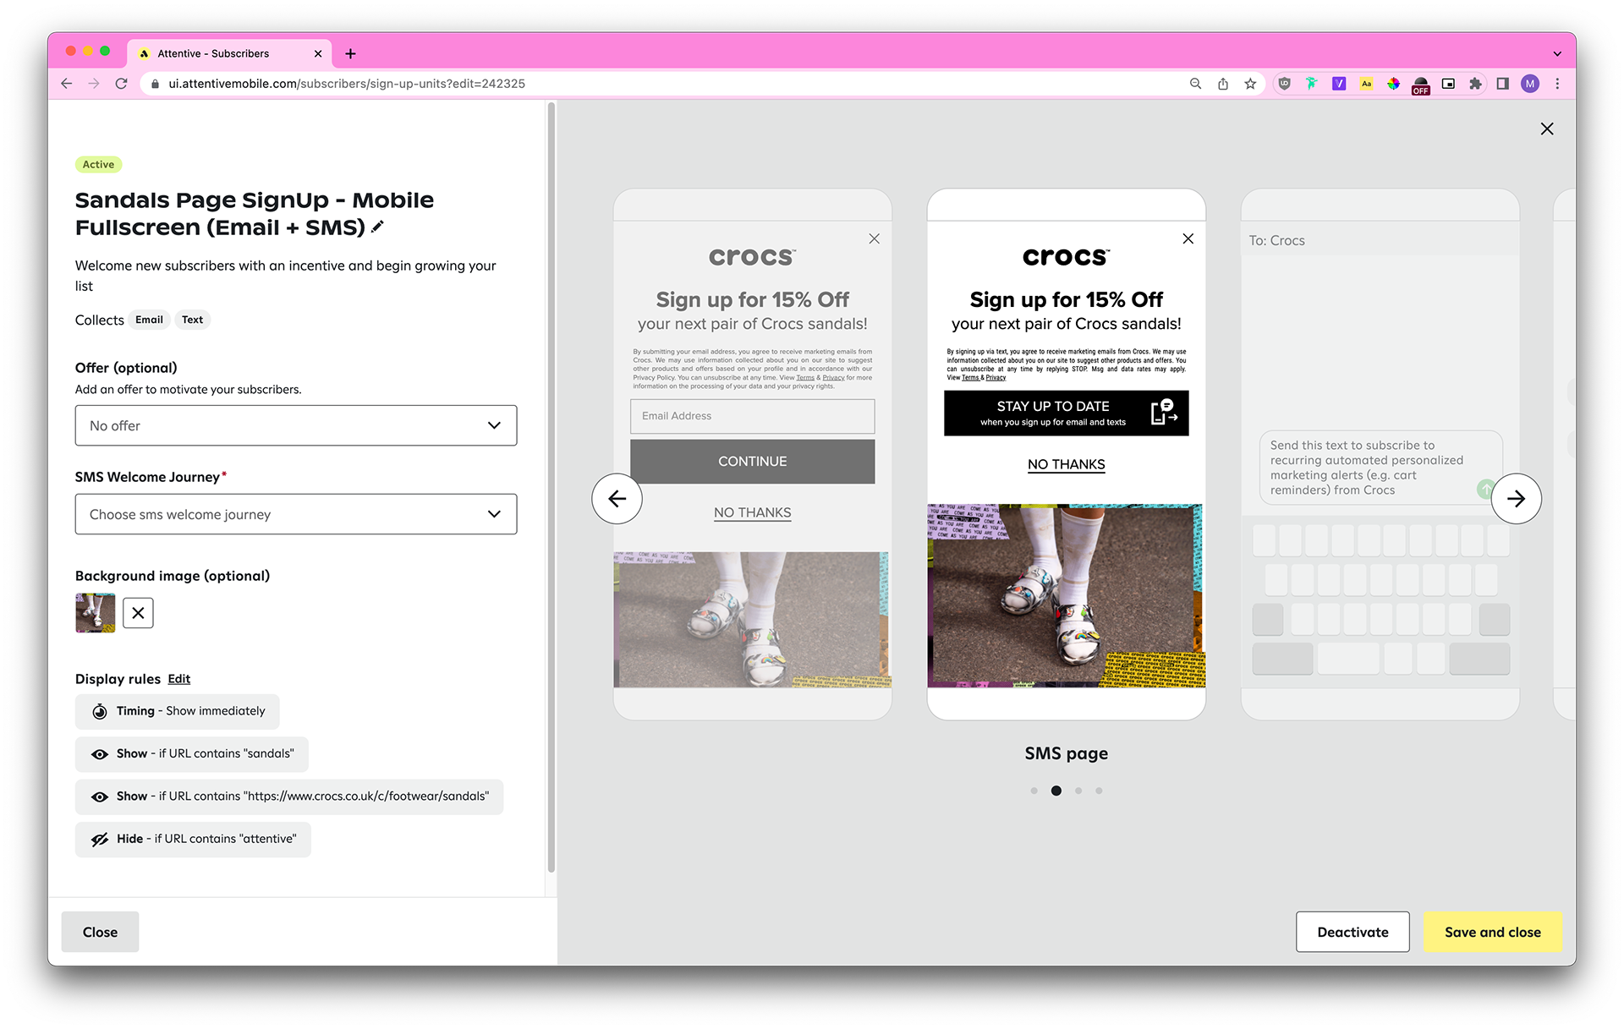This screenshot has height=1029, width=1624.
Task: Select the first carousel pagination dot
Action: pos(1034,791)
